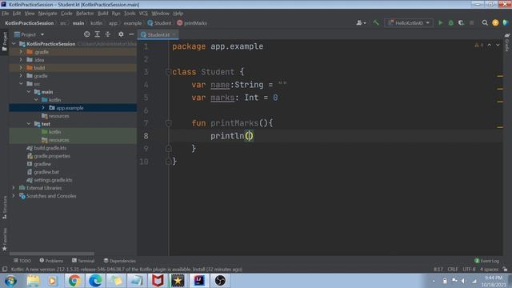Build project with the hammer icon

pos(376,23)
